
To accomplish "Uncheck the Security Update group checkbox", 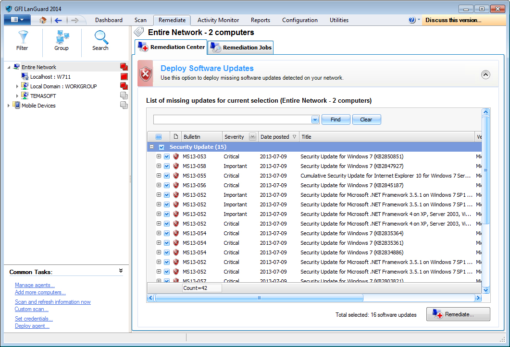I will [x=162, y=147].
